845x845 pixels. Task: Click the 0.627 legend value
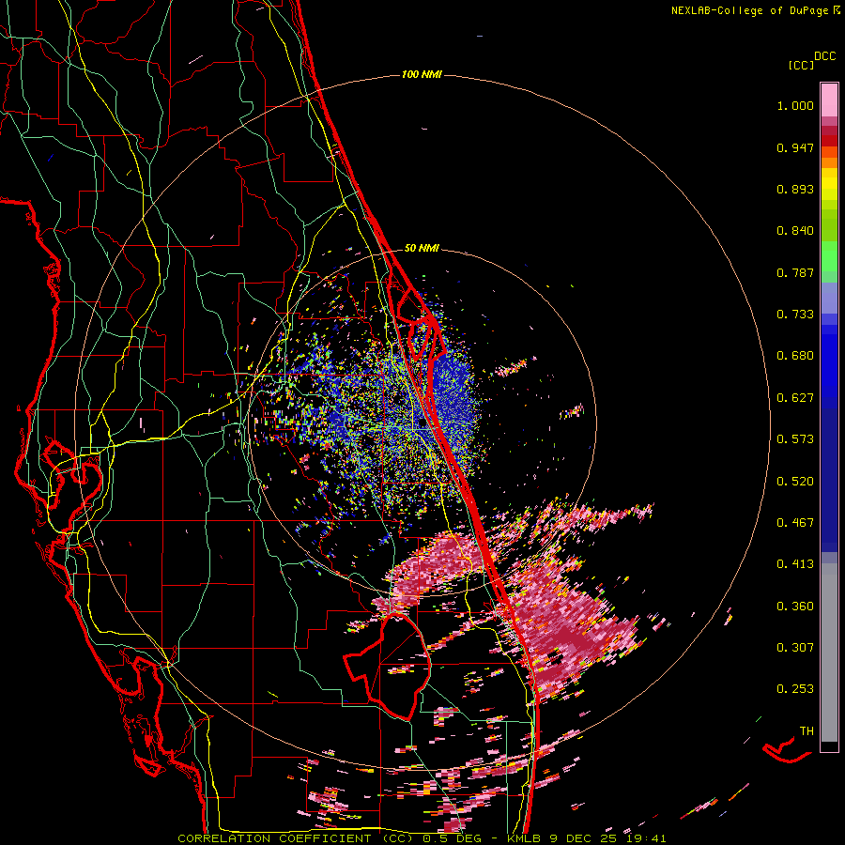pos(795,398)
